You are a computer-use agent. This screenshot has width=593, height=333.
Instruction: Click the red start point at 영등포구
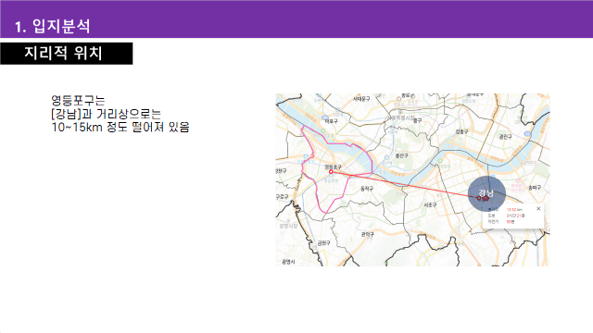[331, 172]
